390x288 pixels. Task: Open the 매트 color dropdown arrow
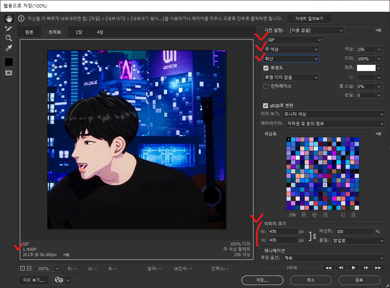tap(379, 68)
